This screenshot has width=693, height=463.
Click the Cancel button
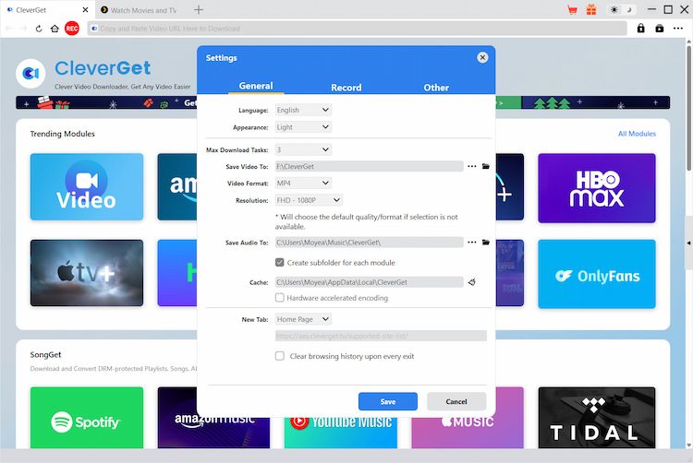coord(456,401)
